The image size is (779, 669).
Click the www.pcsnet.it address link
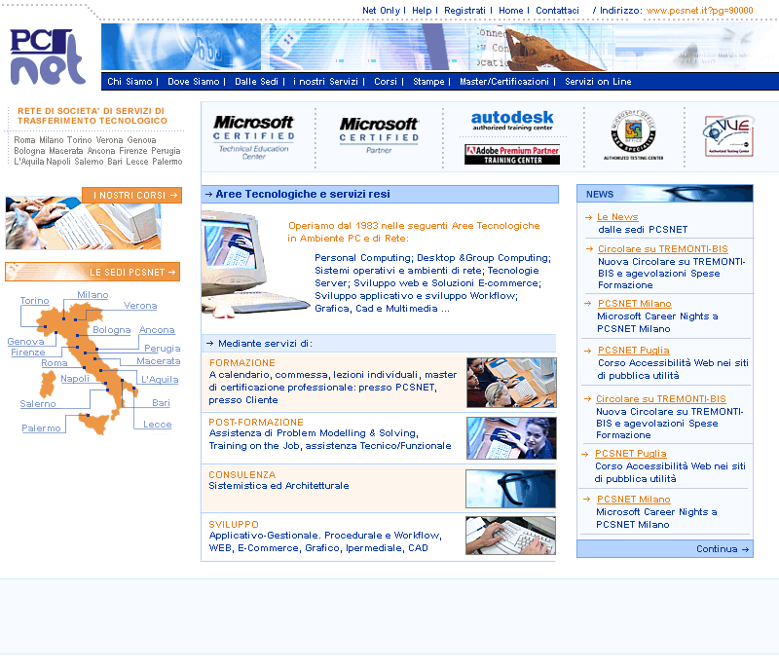699,11
